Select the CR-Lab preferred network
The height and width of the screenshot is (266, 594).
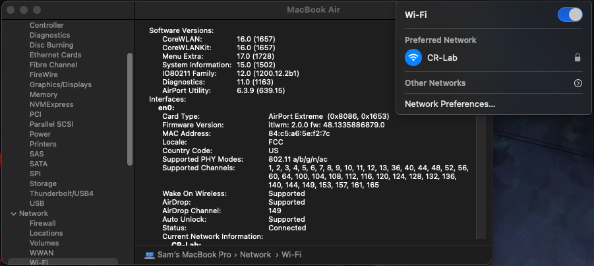pyautogui.click(x=493, y=57)
